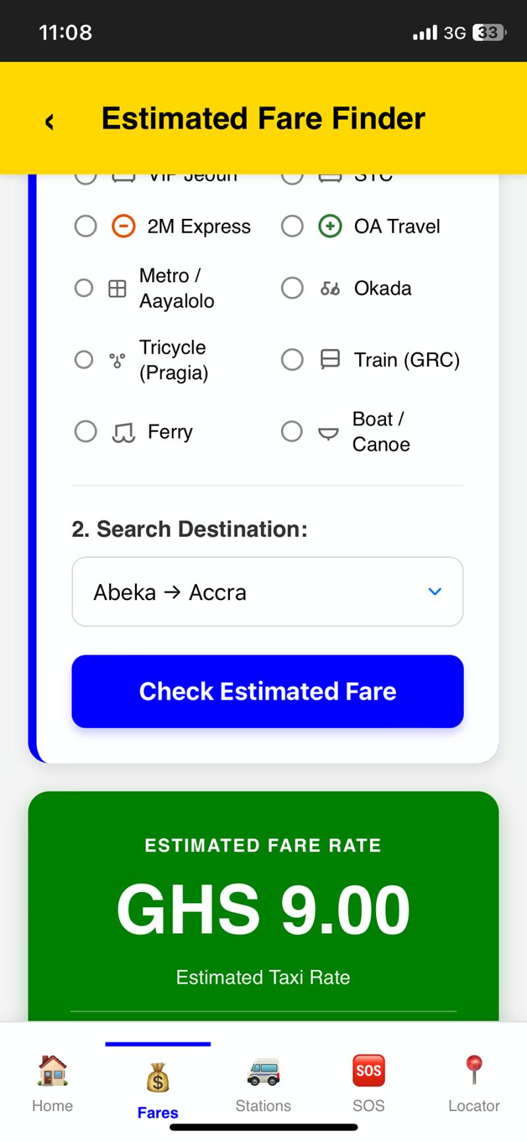Tap the Okada motorbike icon
The width and height of the screenshot is (527, 1142).
(330, 288)
